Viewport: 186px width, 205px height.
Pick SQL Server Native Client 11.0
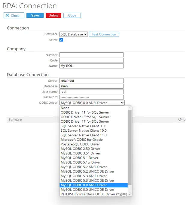(x=93, y=135)
